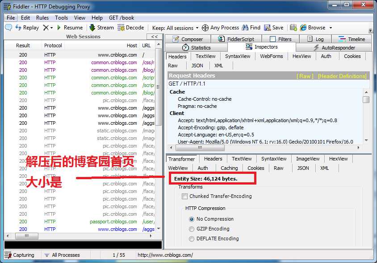
Task: Open the Help menu
Action: 97,18
